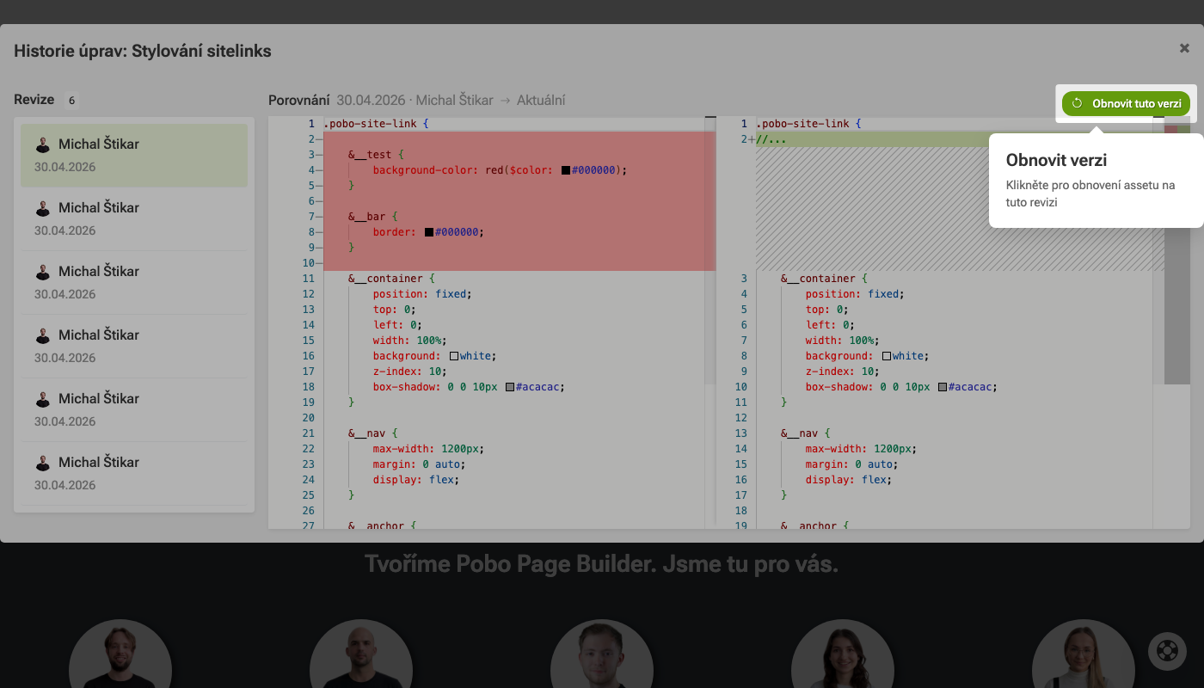This screenshot has width=1204, height=688.
Task: Click "position: fixed;" on right pane line 4
Action: point(855,294)
